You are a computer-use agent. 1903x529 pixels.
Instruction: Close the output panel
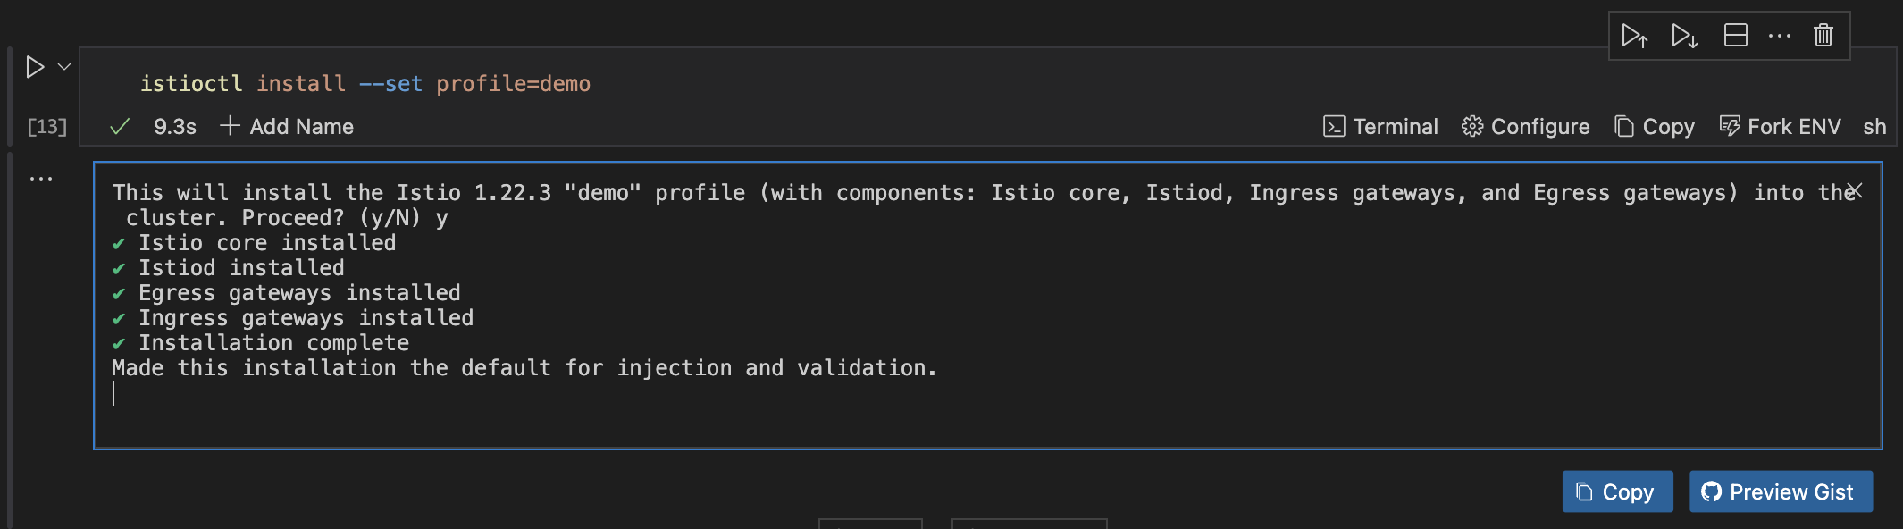point(1855,190)
